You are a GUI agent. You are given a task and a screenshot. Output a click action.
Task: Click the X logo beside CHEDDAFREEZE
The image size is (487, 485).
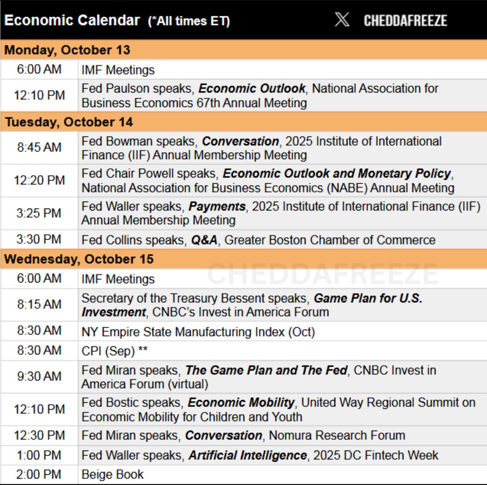tap(342, 19)
